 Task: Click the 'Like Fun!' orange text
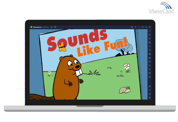coord(102,47)
